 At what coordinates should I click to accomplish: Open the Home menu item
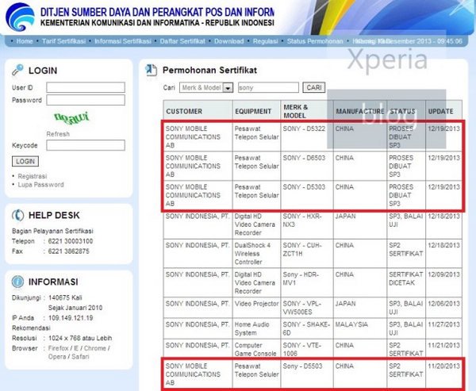[x=25, y=41]
